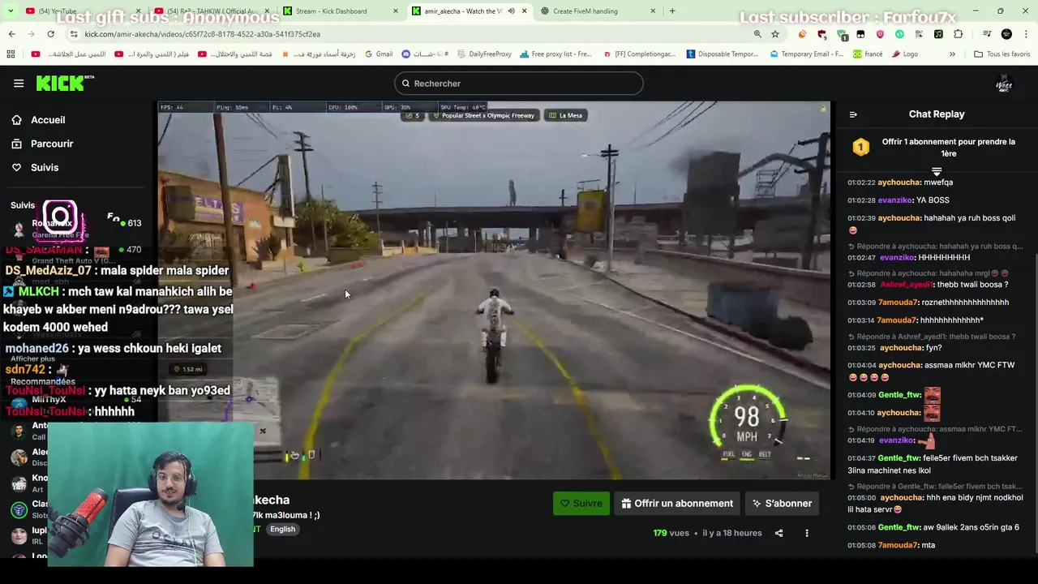Screen dimensions: 1038x584
Task: Reload the current page
Action: coord(50,34)
